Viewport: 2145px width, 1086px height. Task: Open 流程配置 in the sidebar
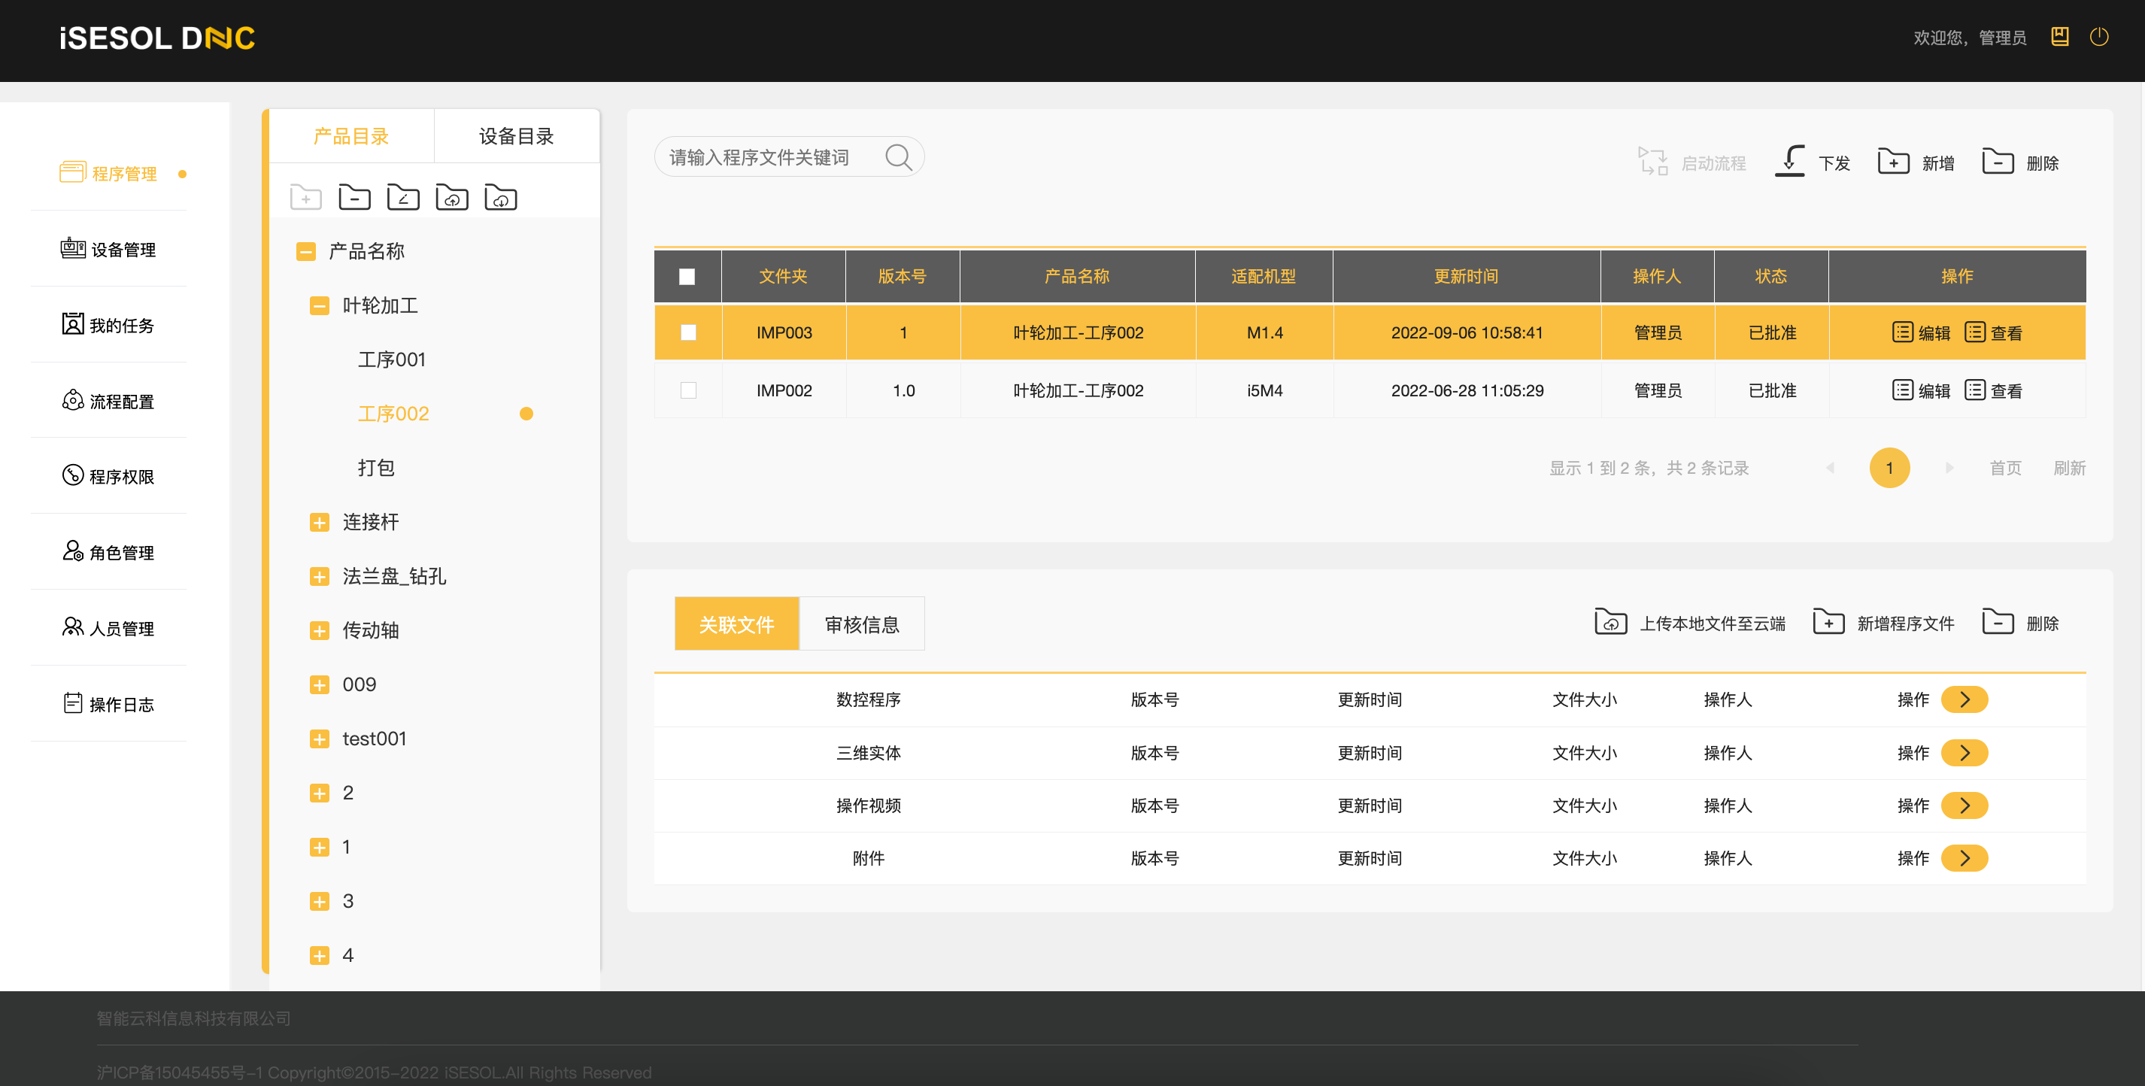108,401
